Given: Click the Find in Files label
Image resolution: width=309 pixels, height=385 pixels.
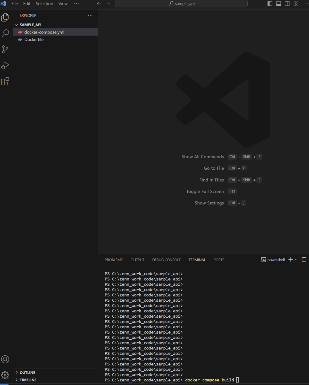Looking at the screenshot, I should [212, 180].
